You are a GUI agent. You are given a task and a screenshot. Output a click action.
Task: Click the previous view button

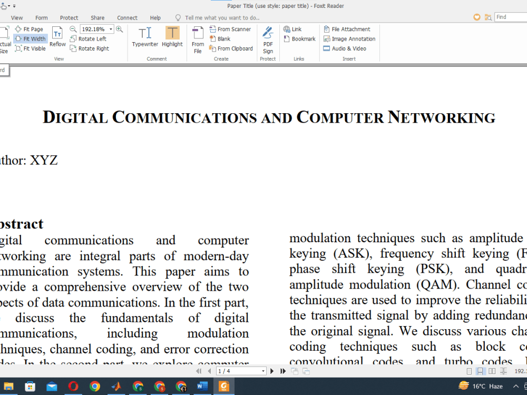(295, 371)
